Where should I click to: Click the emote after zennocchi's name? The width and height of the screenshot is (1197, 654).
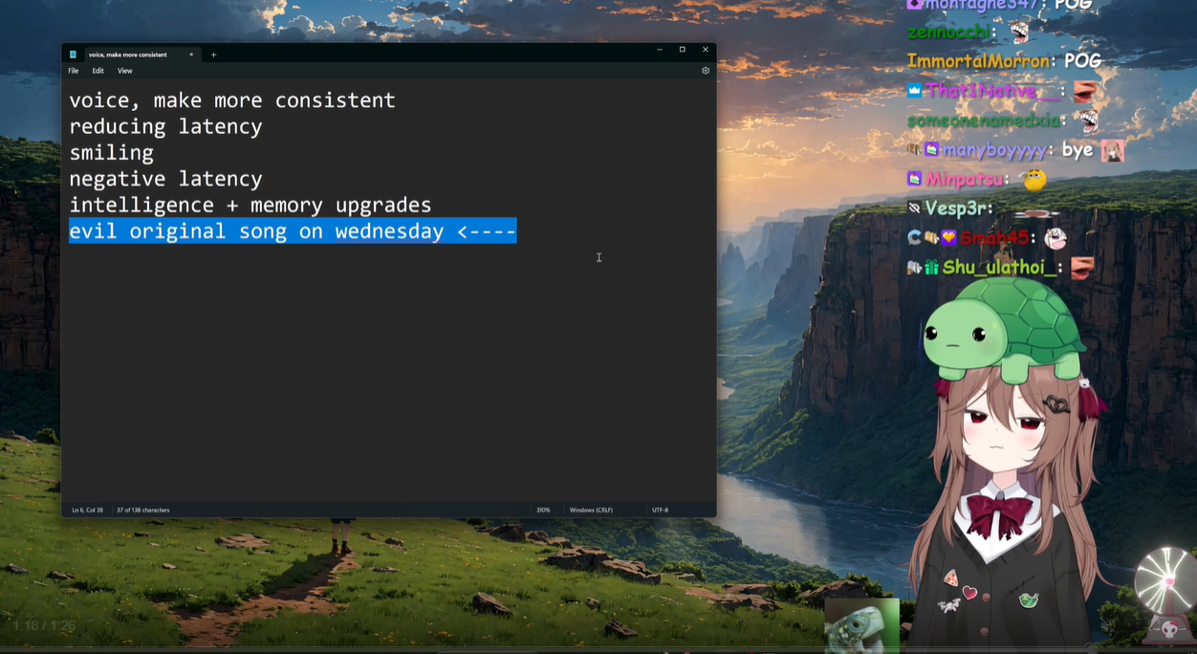1020,33
